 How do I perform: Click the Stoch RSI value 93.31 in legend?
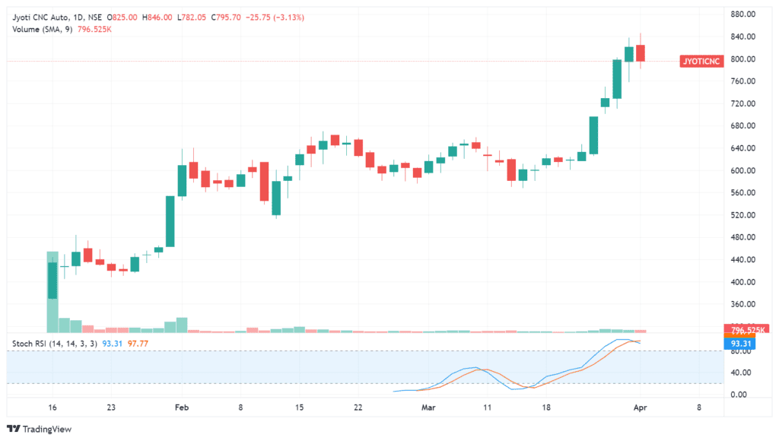[x=113, y=344]
